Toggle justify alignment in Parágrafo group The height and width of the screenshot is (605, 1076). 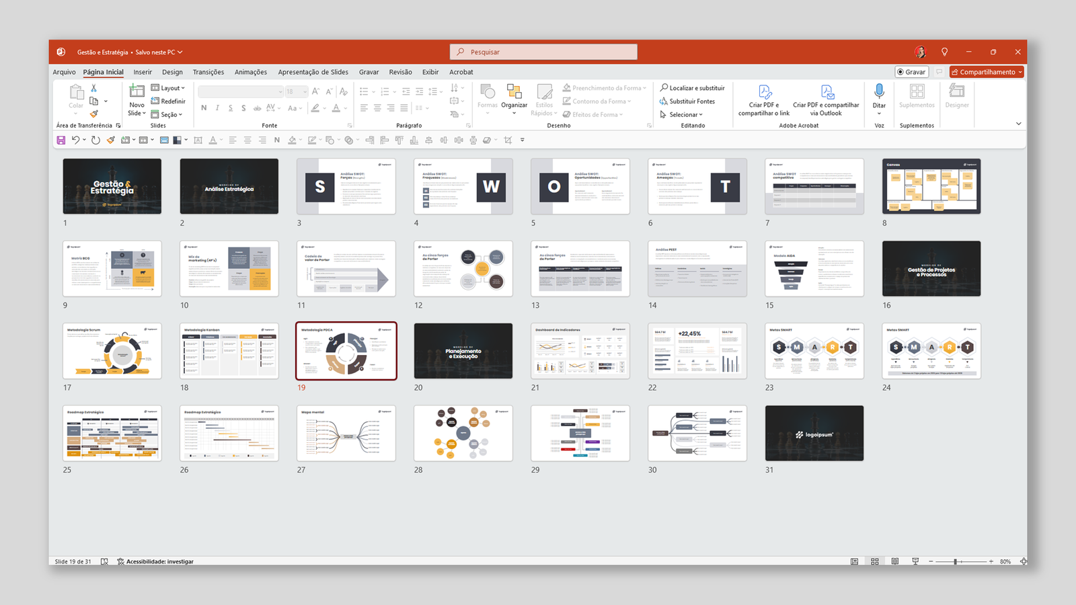[404, 108]
